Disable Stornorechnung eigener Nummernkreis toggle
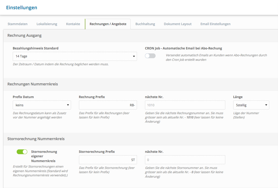 point(22,152)
